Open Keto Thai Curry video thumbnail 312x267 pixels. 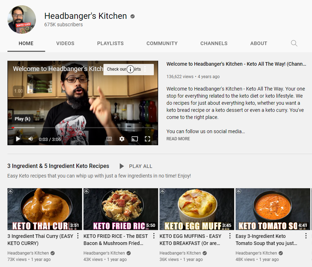click(45, 209)
